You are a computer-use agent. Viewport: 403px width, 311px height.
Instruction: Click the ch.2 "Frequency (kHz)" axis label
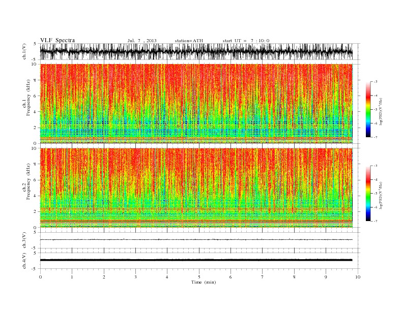[28, 181]
